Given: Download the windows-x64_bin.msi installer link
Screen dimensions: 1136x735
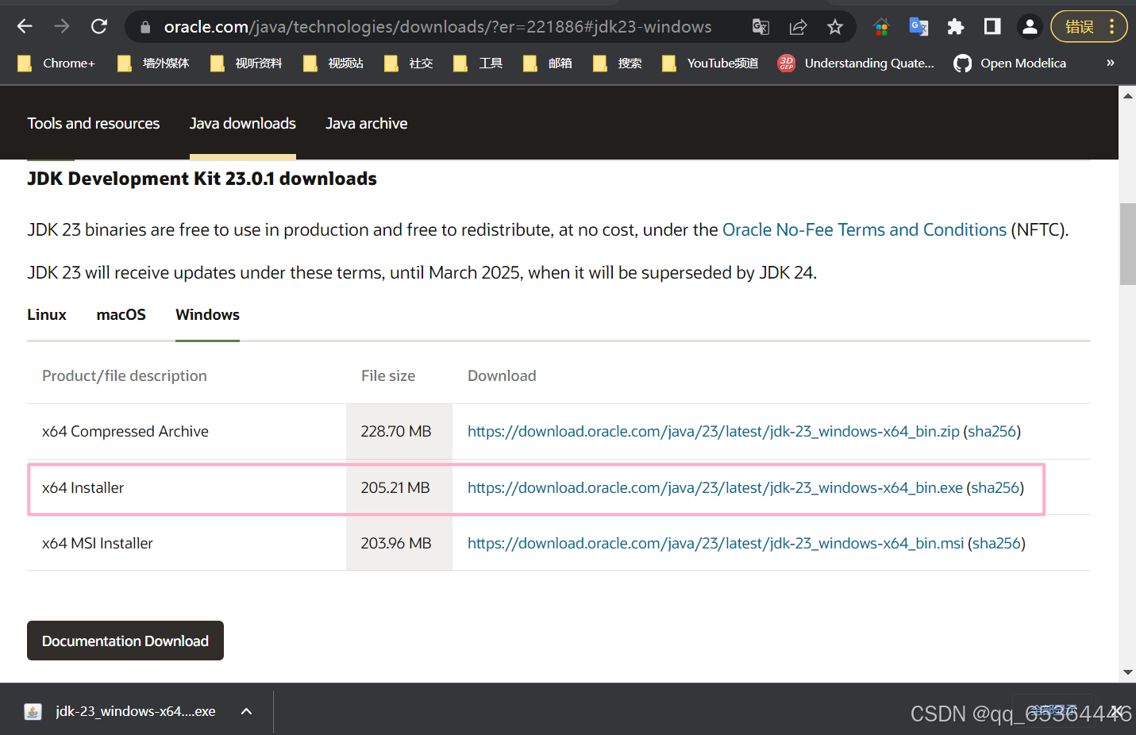Looking at the screenshot, I should (x=716, y=544).
